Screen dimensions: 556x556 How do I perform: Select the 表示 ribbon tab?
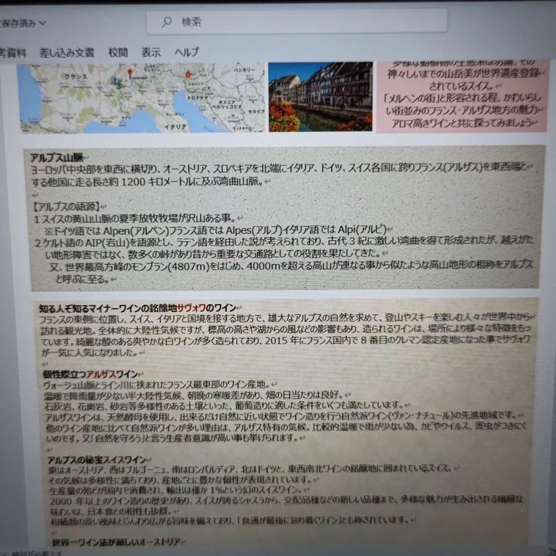coord(151,53)
